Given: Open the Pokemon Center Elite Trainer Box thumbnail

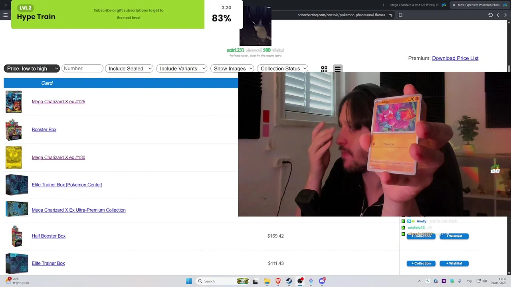Looking at the screenshot, I should point(17,185).
